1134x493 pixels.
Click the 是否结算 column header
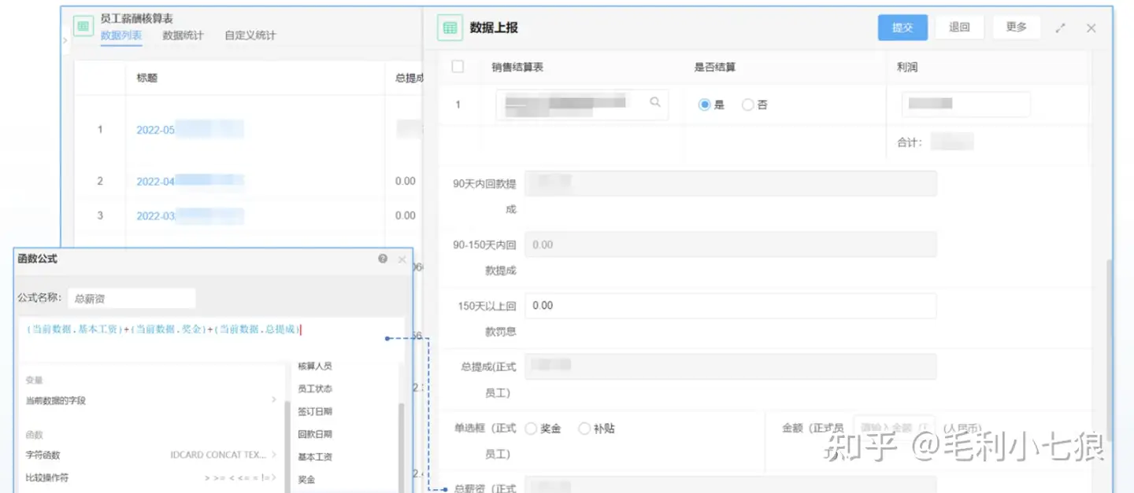(714, 67)
